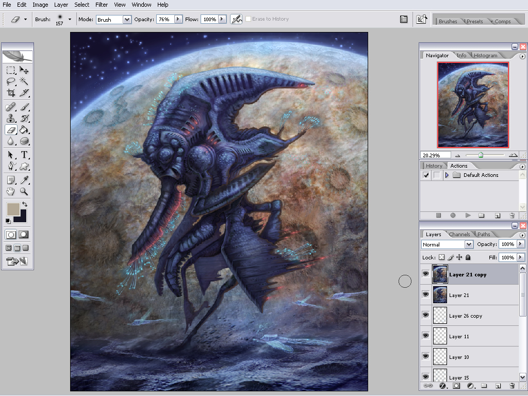Image resolution: width=528 pixels, height=396 pixels.
Task: Select the History Brush tool
Action: (x=24, y=119)
